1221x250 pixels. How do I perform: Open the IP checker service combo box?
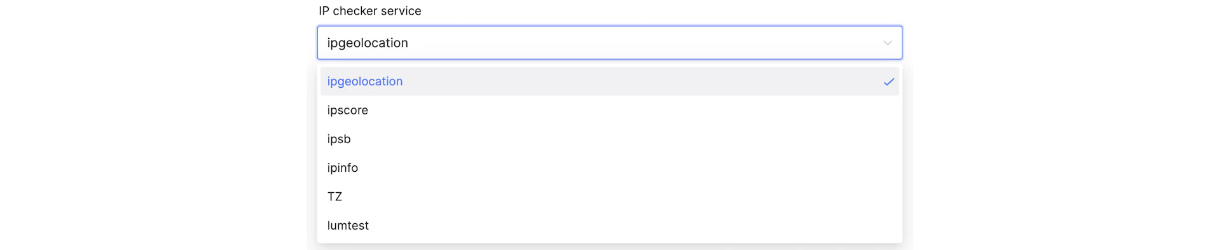point(609,43)
